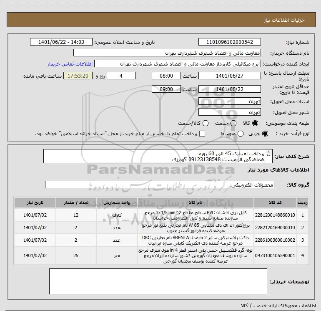Click the تعداد / مقدار column header

click(x=76, y=202)
